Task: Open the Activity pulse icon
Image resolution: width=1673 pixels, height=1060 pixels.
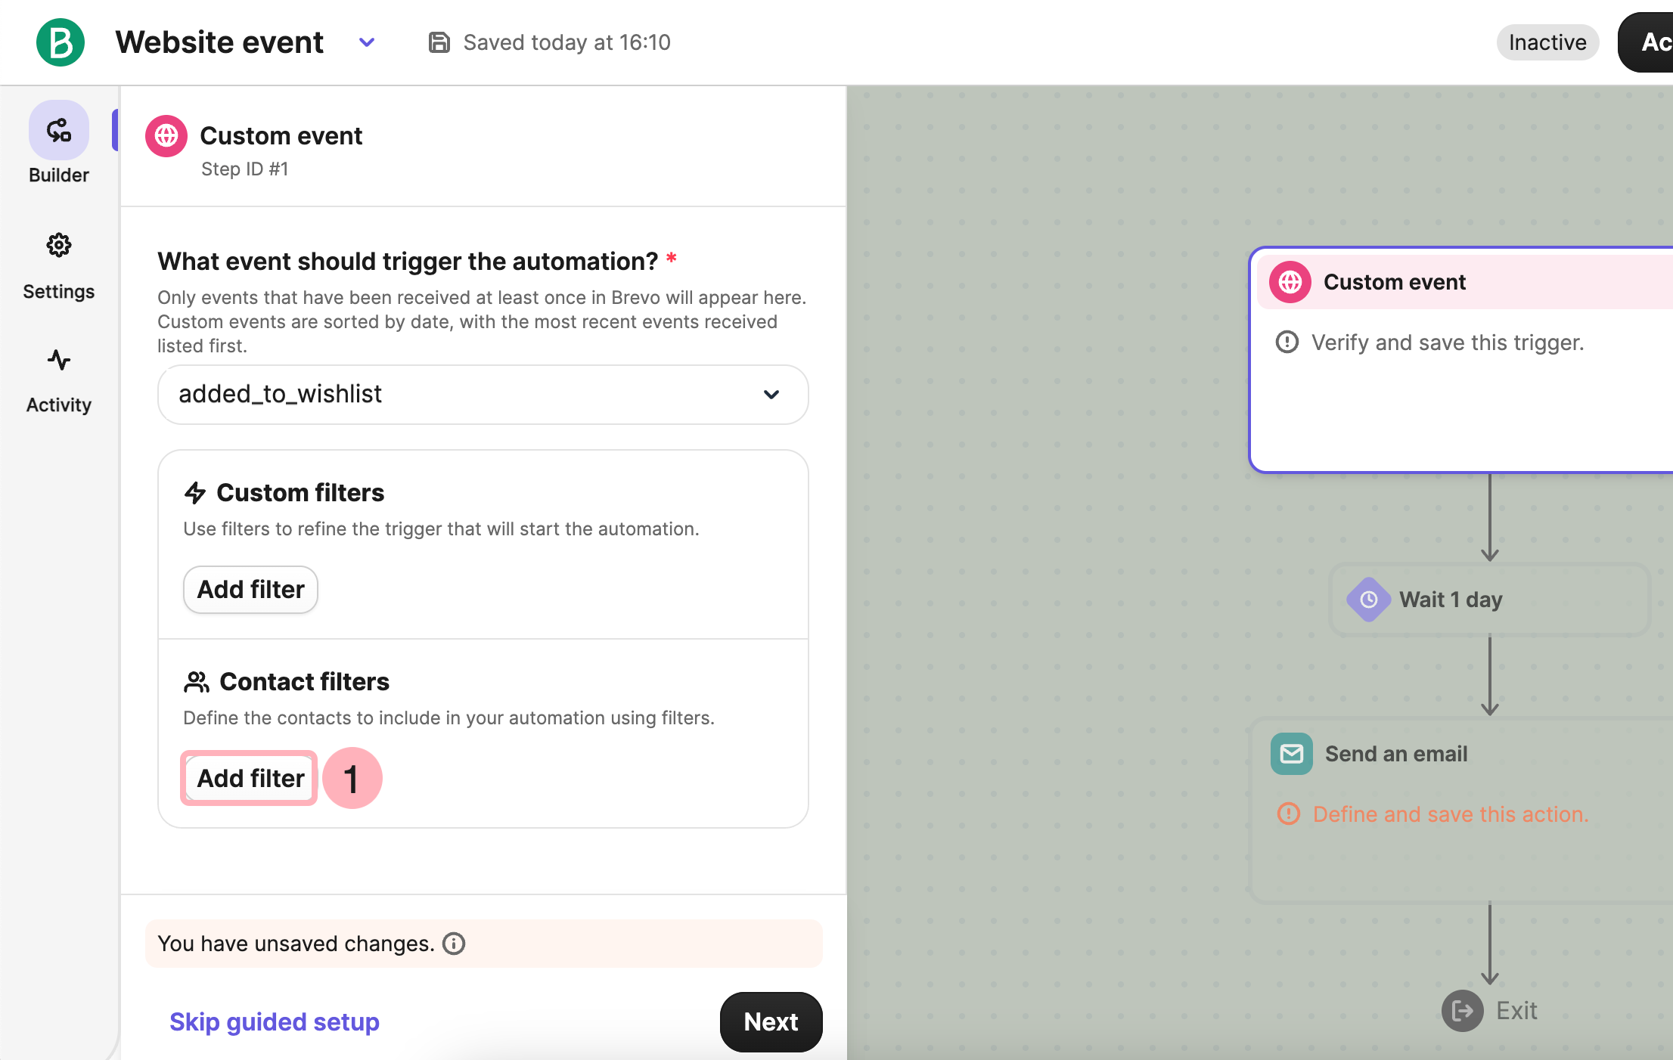Action: (59, 360)
